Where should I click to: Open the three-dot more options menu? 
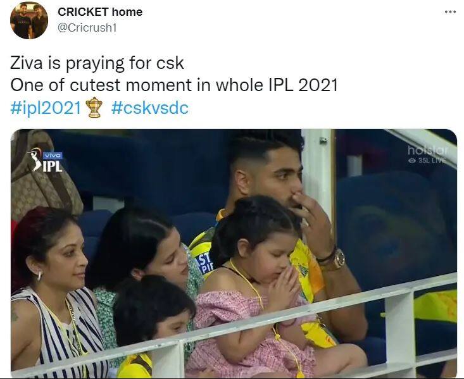point(450,12)
